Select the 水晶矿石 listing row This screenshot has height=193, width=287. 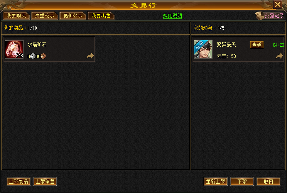(x=49, y=49)
